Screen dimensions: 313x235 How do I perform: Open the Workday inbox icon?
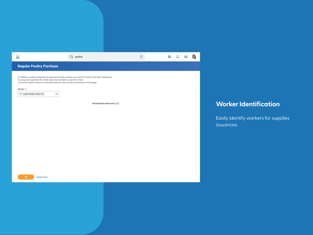tap(186, 57)
